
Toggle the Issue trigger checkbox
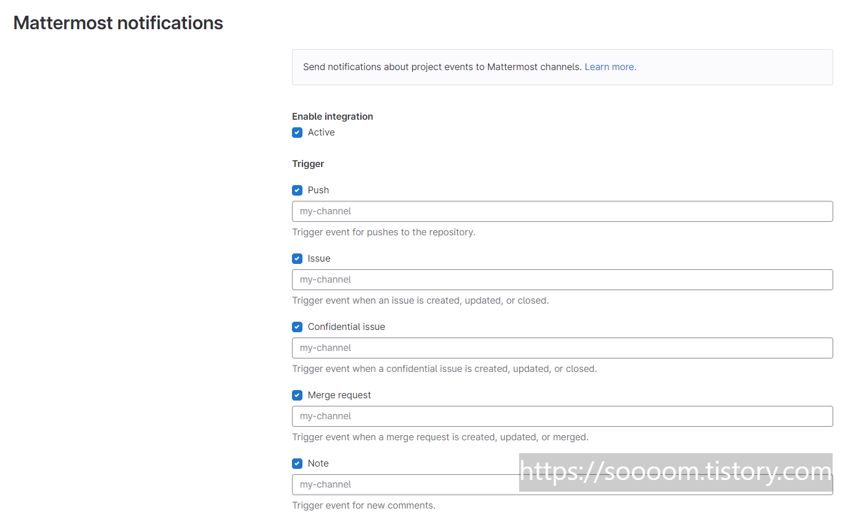297,259
